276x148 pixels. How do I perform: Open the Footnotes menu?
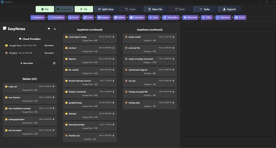click(x=137, y=17)
